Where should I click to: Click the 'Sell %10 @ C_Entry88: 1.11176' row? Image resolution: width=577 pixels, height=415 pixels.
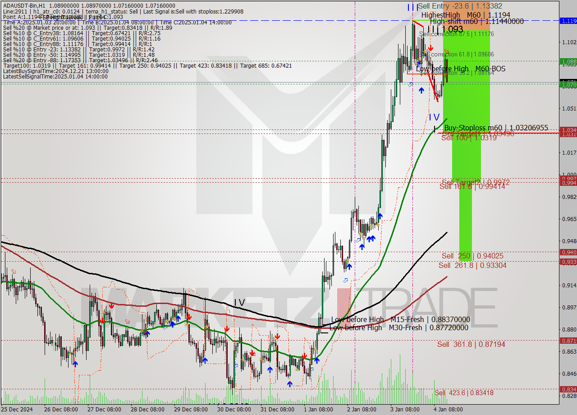(78, 44)
